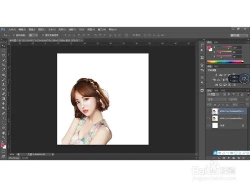Toggle Quick Mask mode icon
This screenshot has width=250, height=187.
(x=3, y=152)
